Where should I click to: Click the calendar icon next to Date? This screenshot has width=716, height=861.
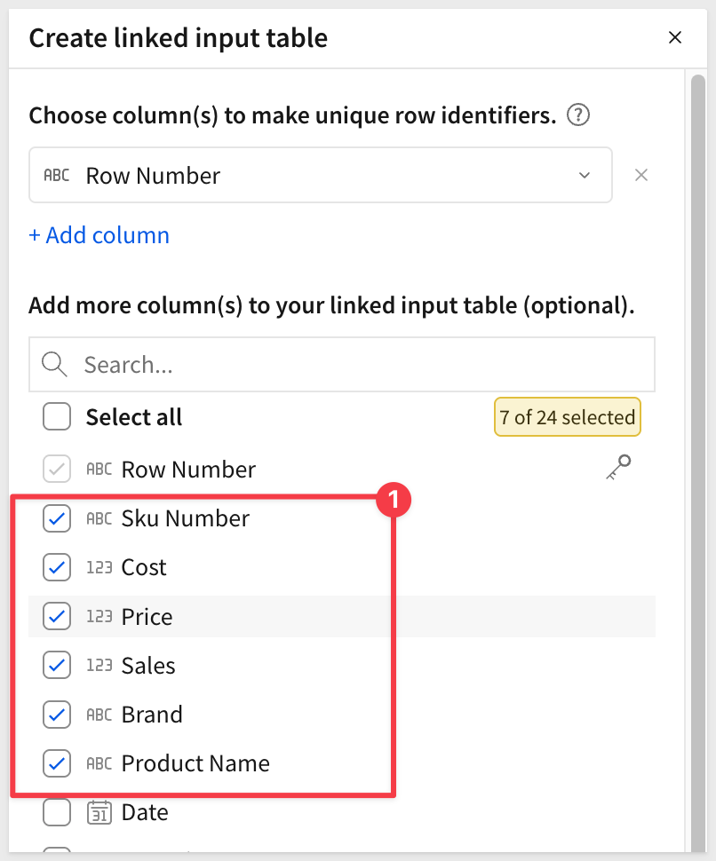pos(99,812)
